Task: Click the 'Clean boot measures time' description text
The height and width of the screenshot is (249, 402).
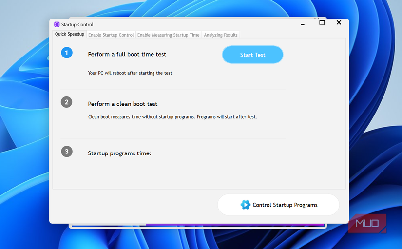Action: click(172, 117)
